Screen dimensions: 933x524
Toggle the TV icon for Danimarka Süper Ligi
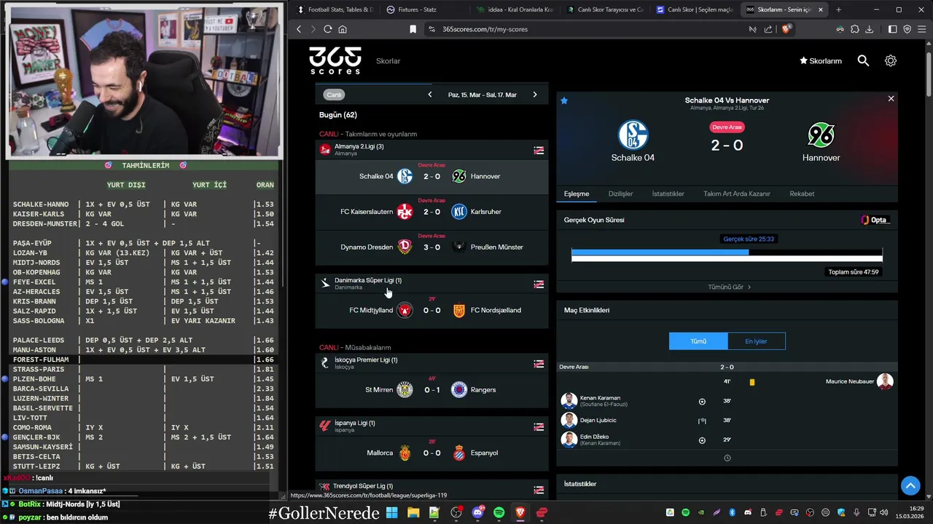pyautogui.click(x=539, y=285)
